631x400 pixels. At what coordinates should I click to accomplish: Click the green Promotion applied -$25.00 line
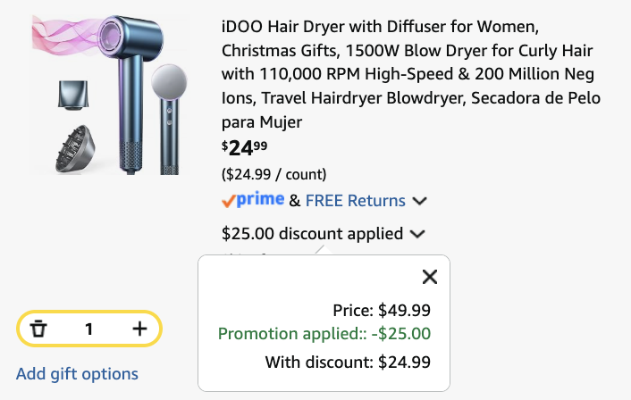click(324, 334)
